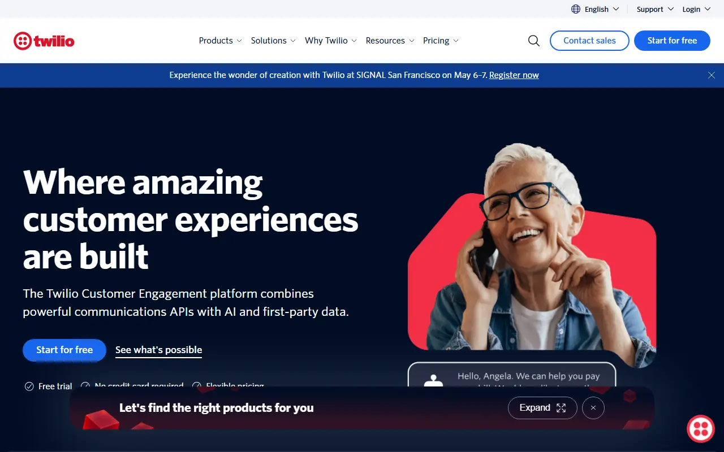Click the Start for free button
Viewport: 724px width, 452px height.
672,40
